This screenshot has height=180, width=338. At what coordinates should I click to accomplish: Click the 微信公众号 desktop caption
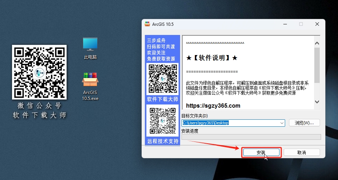click(39, 106)
